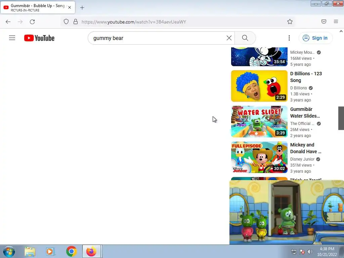
Task: Click the Firefox taskbar button
Action: click(91, 251)
